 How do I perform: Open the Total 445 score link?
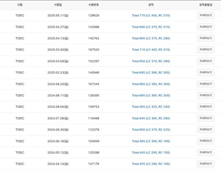151,152
